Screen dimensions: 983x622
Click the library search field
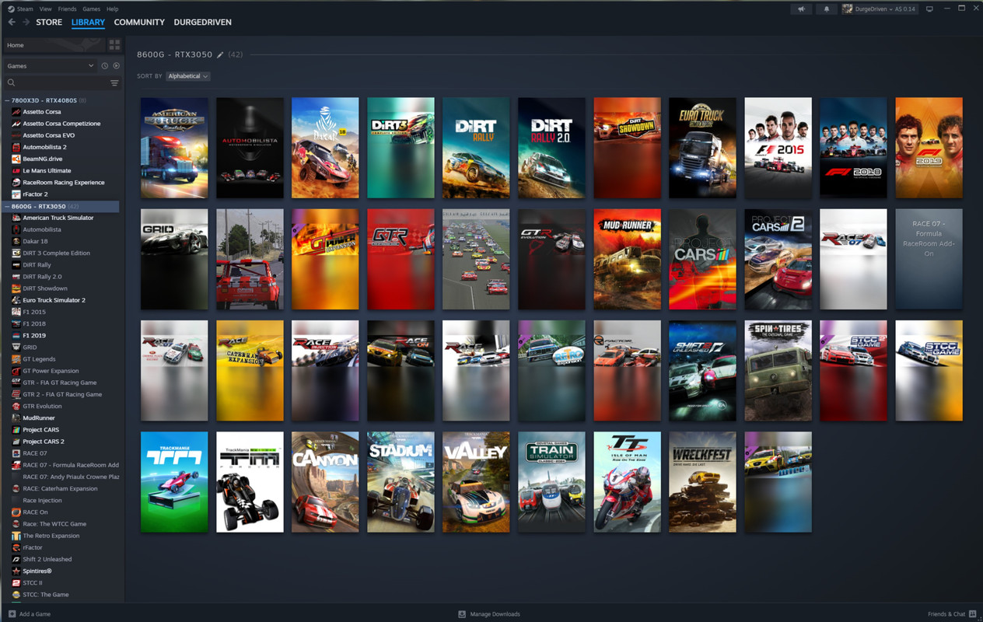tap(56, 82)
